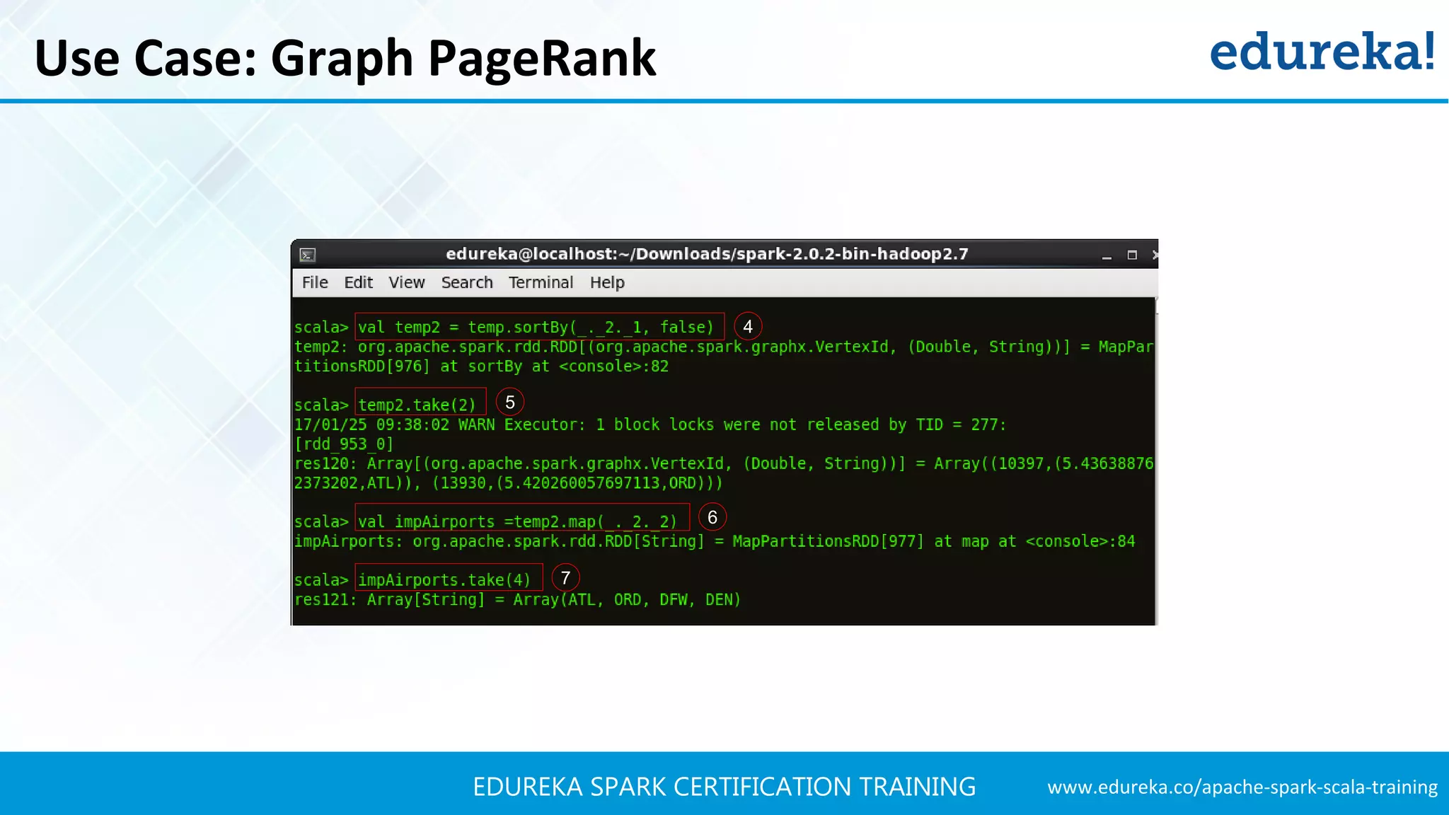Image resolution: width=1449 pixels, height=815 pixels.
Task: Click the 'res120: Array' output line
Action: (723, 463)
